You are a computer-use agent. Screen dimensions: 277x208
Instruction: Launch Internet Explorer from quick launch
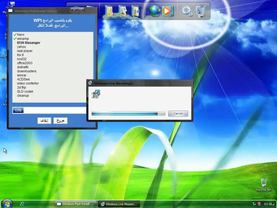coord(22,204)
